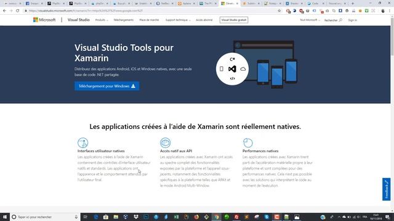
Task: Open the Téléchargements menu item
Action: pyautogui.click(x=123, y=20)
